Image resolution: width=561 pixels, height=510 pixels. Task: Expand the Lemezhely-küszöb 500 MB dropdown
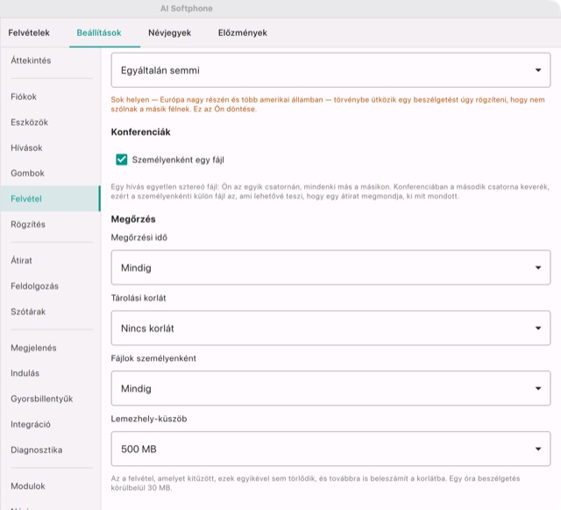(x=330, y=449)
